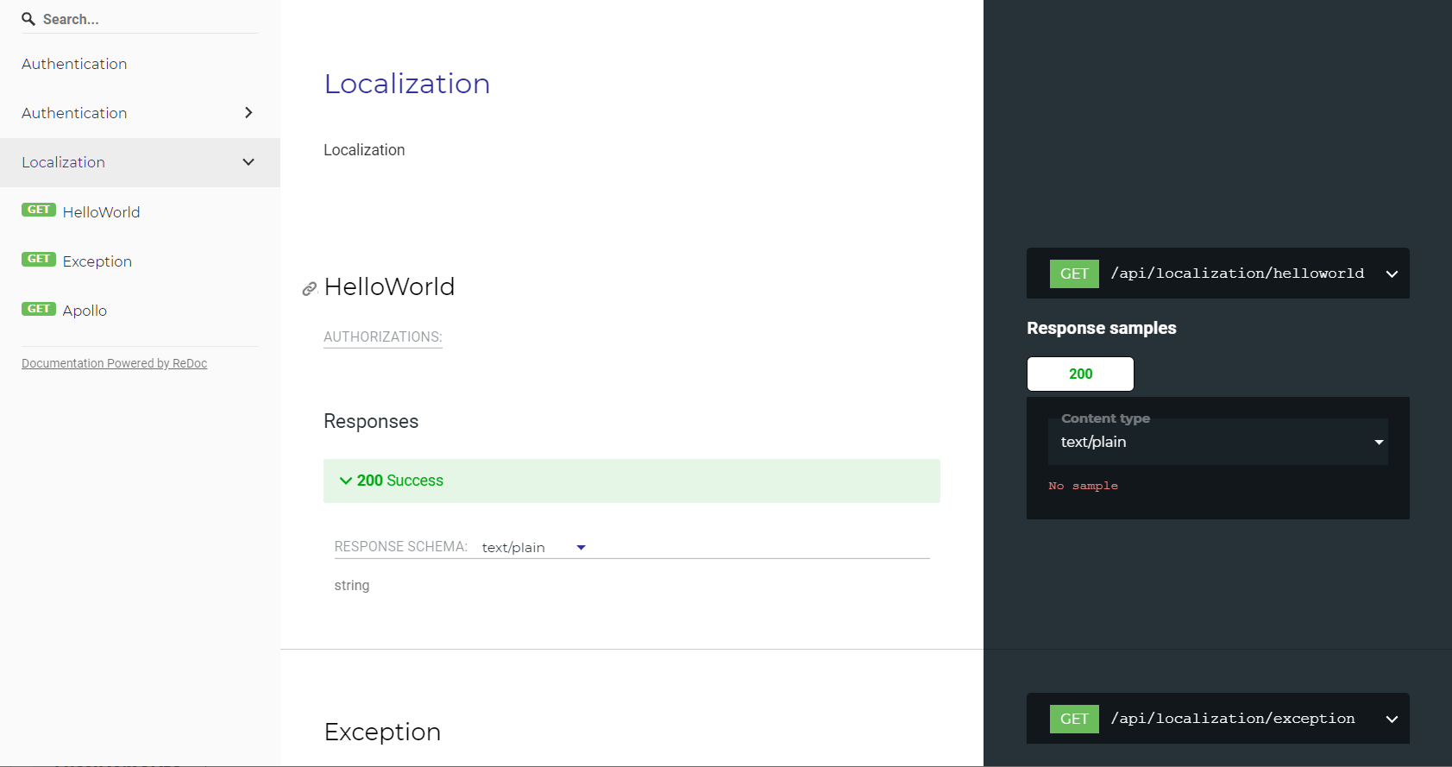Expand the Authentication sidebar chevron
Screen dimensions: 1452x767
[248, 113]
